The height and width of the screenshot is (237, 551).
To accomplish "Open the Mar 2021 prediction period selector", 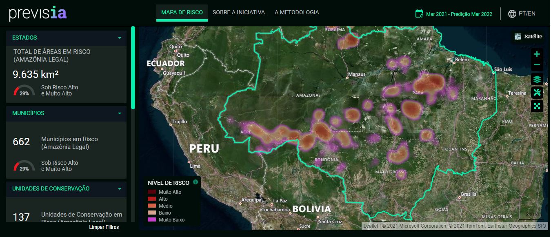I will tap(459, 14).
